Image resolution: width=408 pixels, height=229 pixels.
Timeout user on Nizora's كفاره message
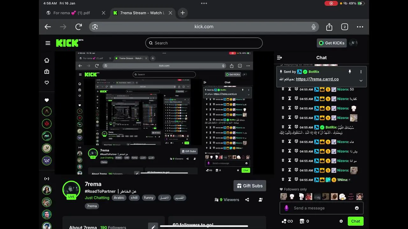[x=290, y=99]
